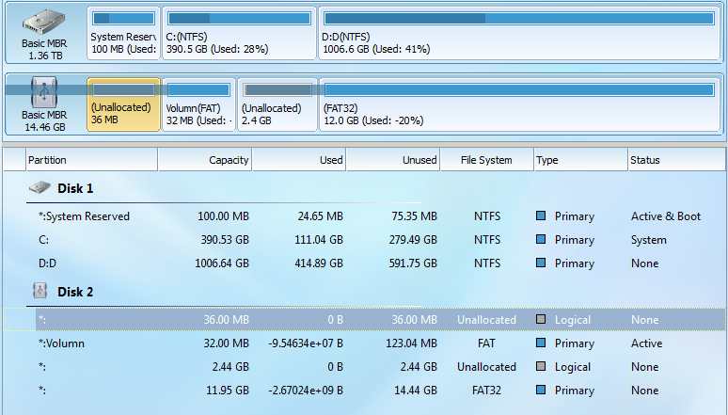Select the *:Volumn FAT row in list
Screen dimensions: 728x415
[x=282, y=343]
